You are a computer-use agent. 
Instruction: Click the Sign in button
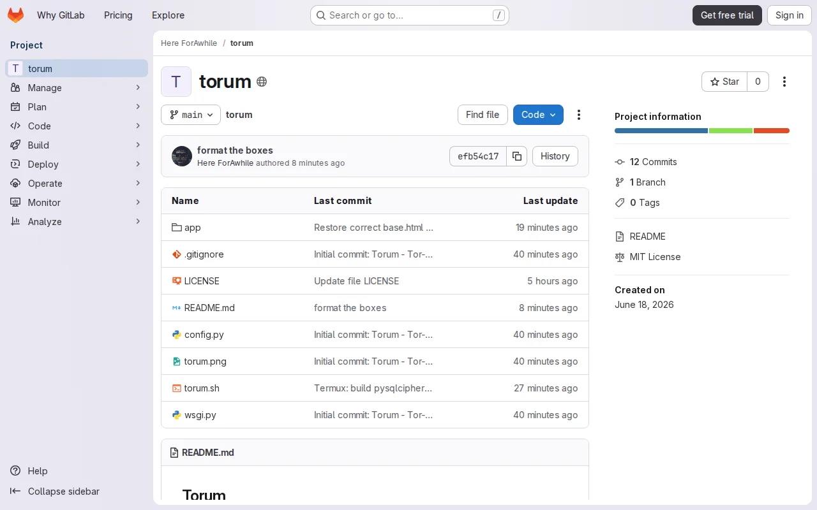tap(790, 15)
